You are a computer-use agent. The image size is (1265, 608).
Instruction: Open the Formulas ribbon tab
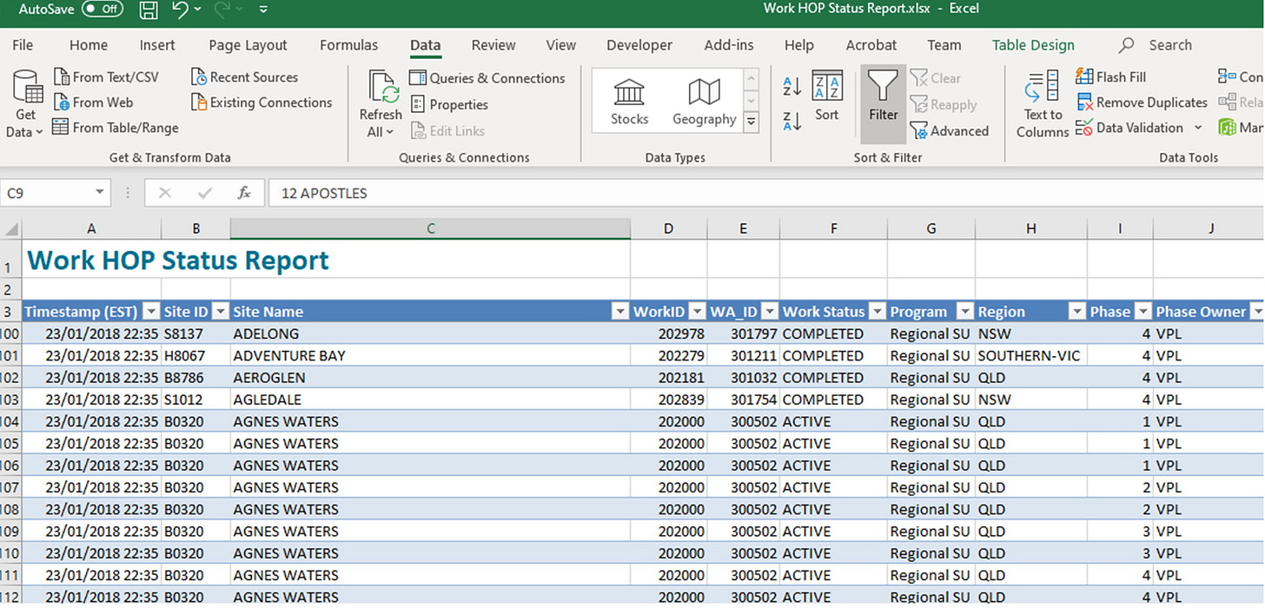(348, 45)
